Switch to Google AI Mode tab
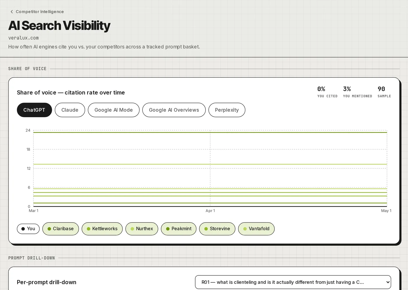This screenshot has height=290, width=408. tap(114, 110)
